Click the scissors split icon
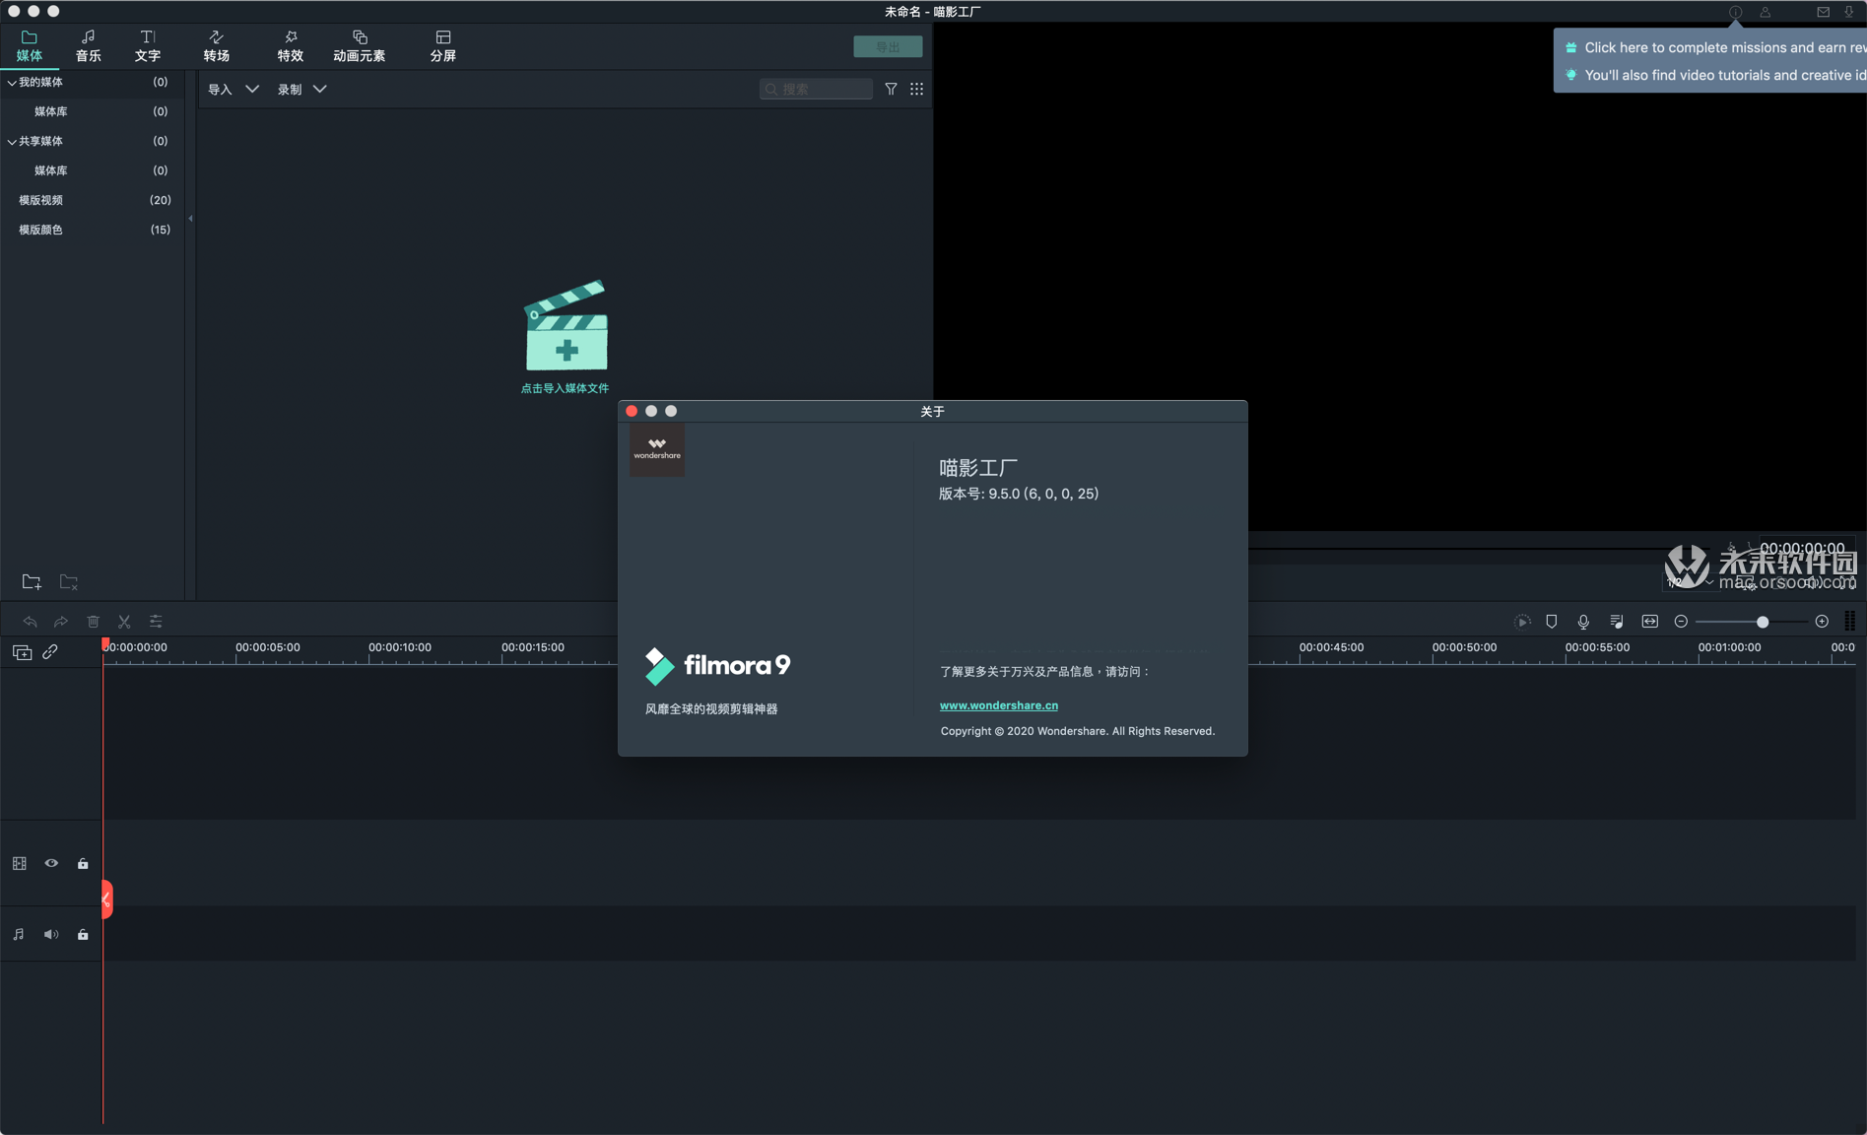 (124, 622)
